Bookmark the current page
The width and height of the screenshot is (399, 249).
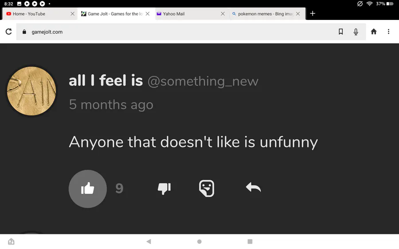click(340, 31)
